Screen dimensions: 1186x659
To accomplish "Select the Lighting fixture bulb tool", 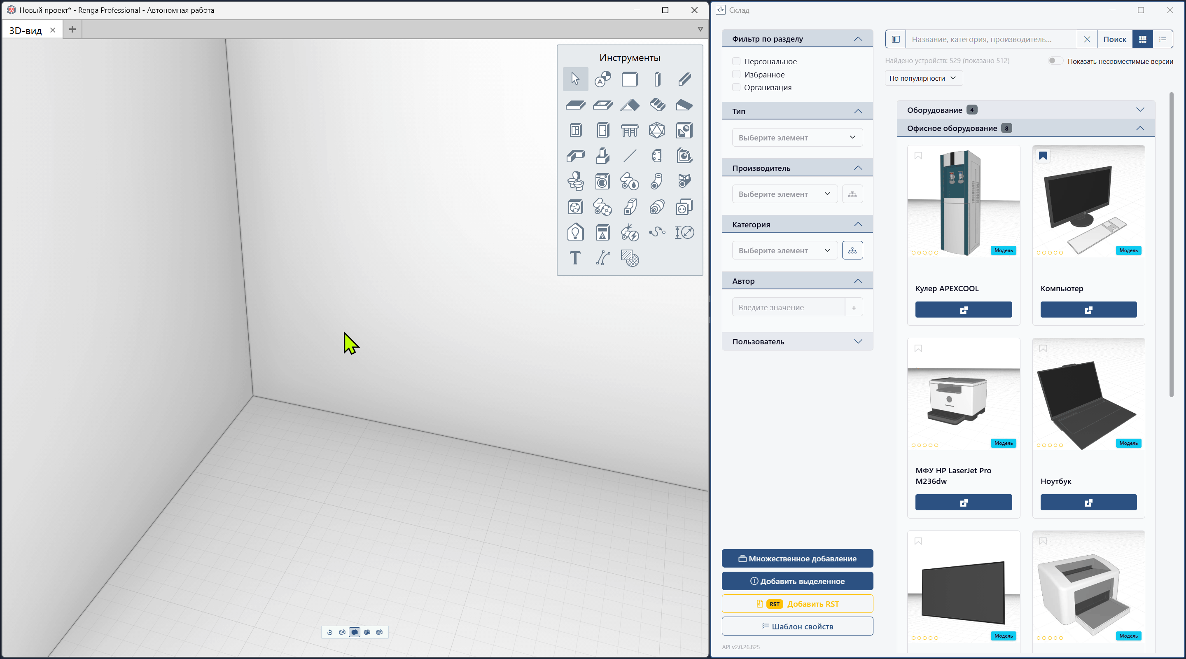I will (576, 232).
